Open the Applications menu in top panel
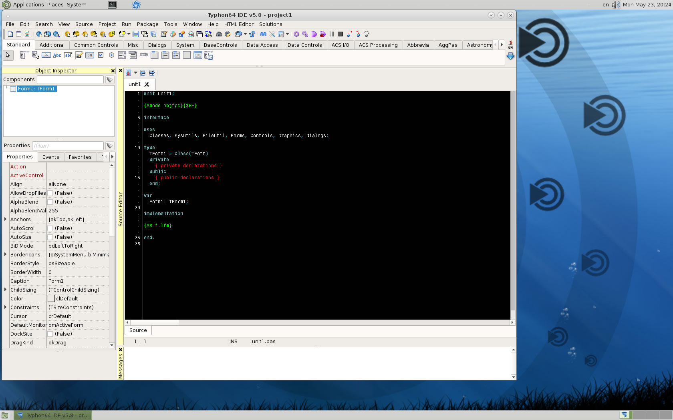 (28, 5)
